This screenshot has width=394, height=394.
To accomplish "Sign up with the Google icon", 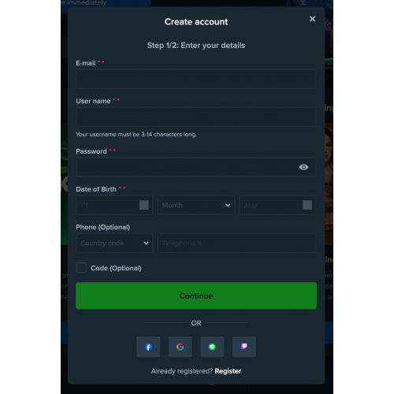I will [x=180, y=347].
